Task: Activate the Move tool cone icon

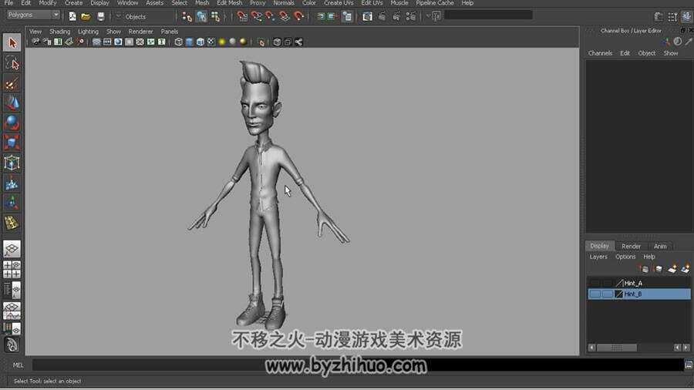Action: [12, 103]
